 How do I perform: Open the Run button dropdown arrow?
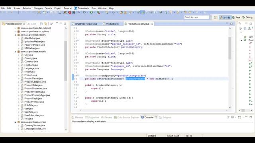95,12
